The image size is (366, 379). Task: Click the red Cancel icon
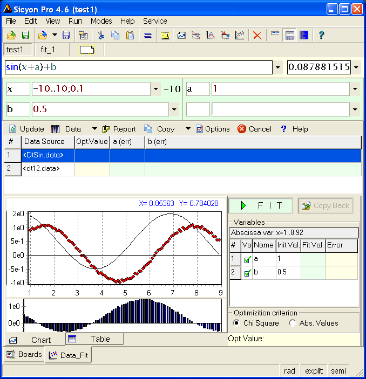point(242,129)
